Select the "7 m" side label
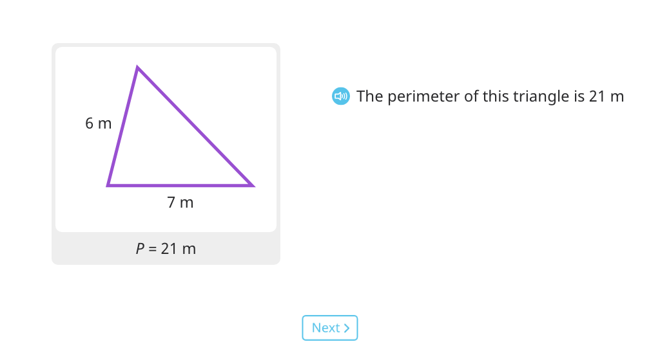The width and height of the screenshot is (660, 360). click(180, 203)
